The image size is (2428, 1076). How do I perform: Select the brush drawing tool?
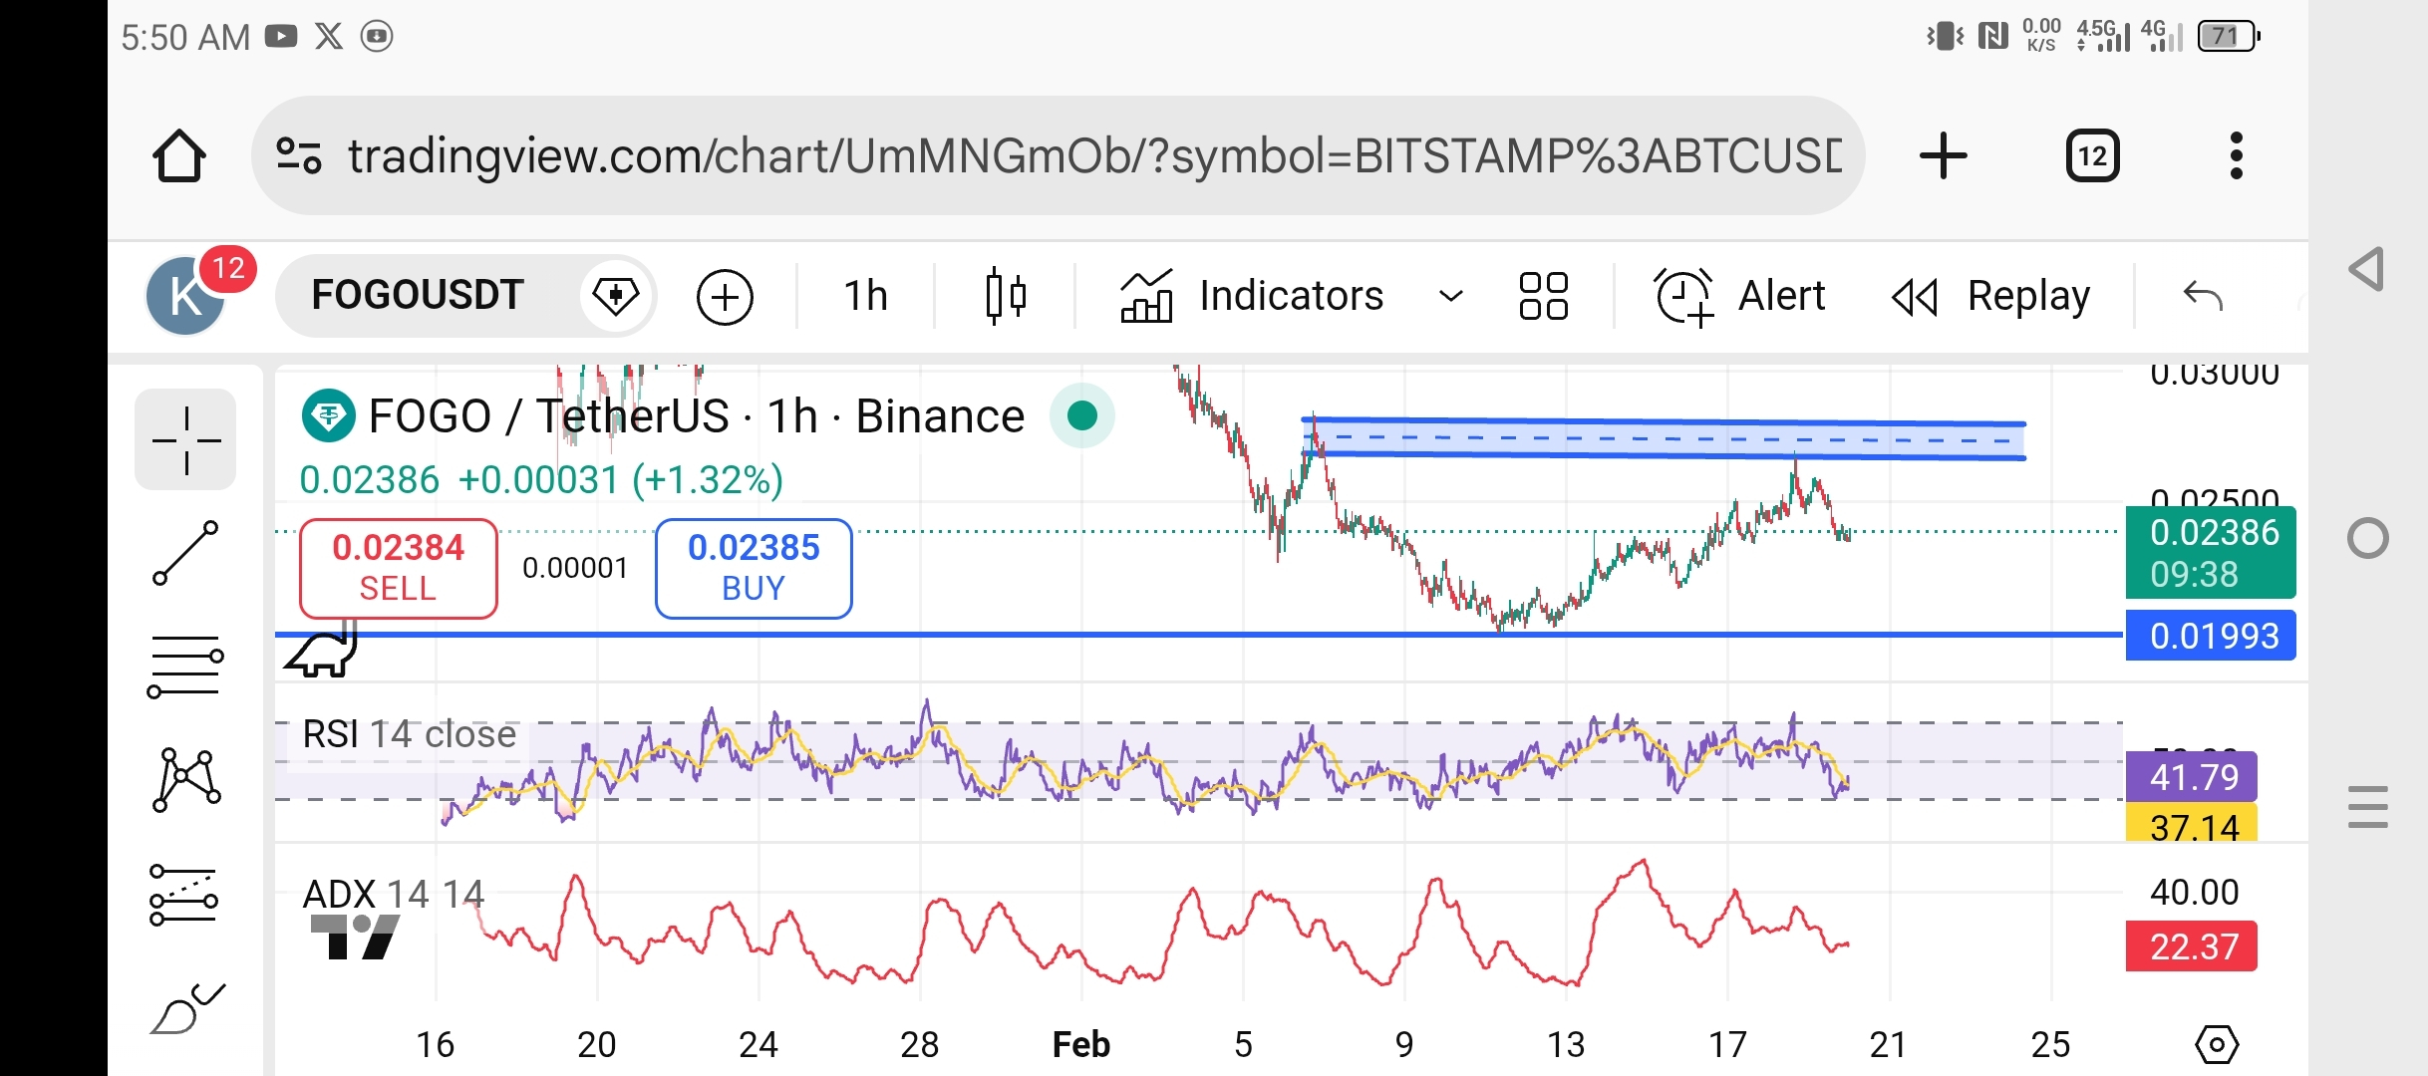click(185, 1008)
